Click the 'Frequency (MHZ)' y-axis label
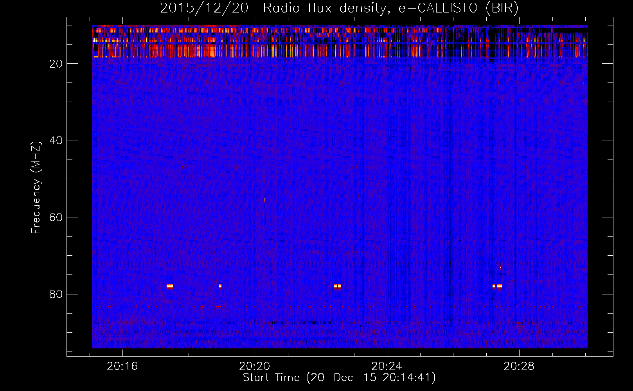The image size is (633, 391). [36, 188]
